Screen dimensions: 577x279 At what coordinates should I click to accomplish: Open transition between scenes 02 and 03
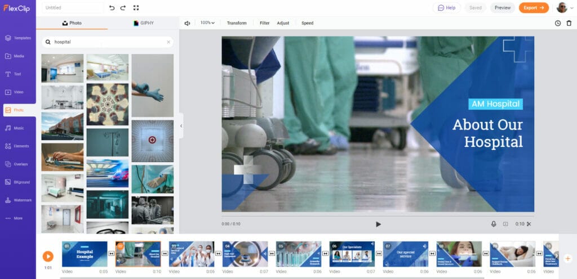point(165,254)
